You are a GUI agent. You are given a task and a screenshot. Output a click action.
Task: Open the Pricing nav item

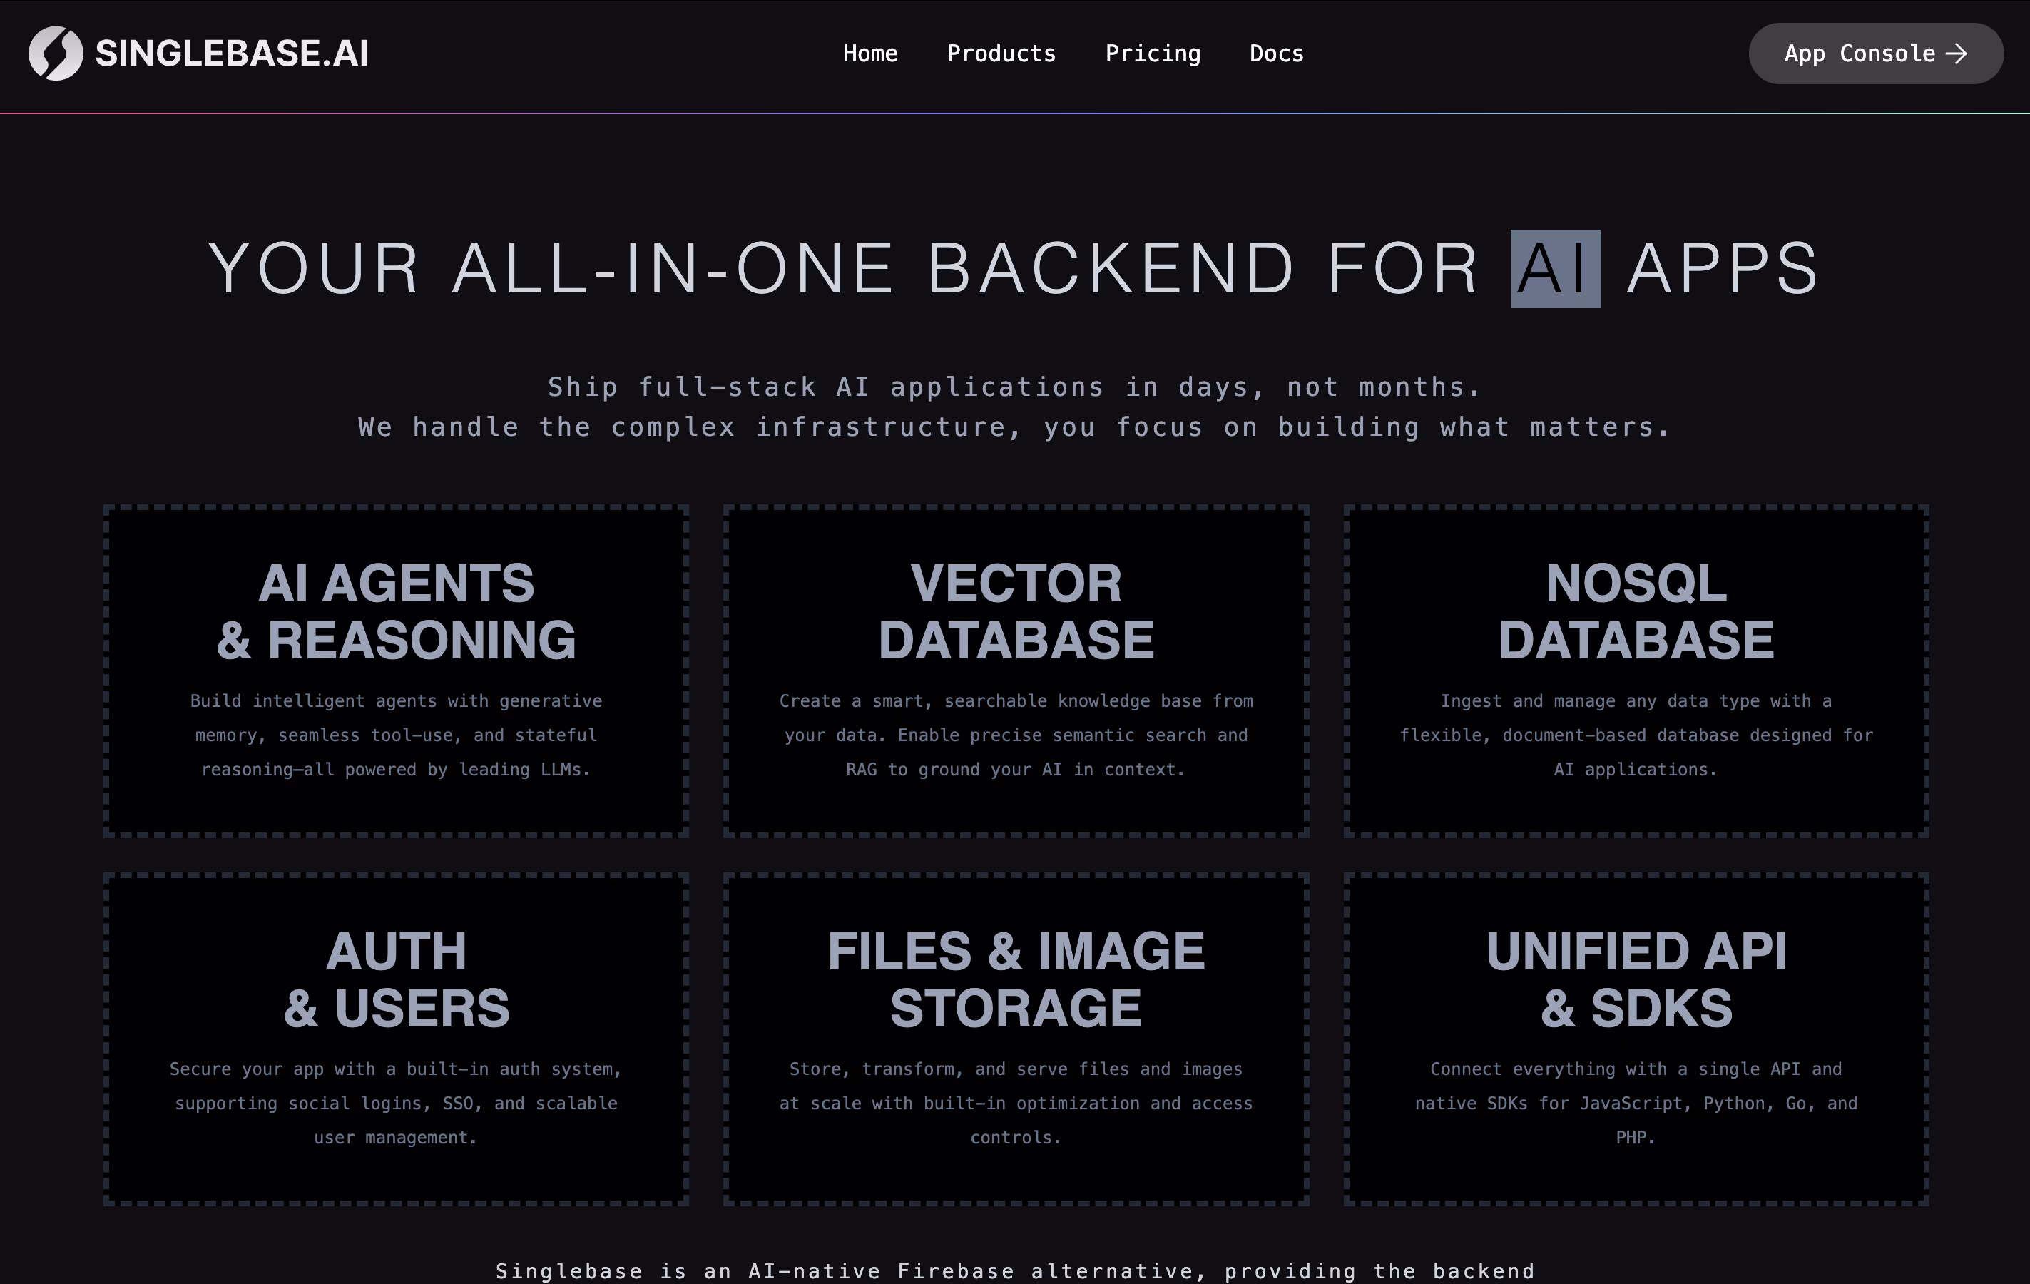(x=1153, y=54)
